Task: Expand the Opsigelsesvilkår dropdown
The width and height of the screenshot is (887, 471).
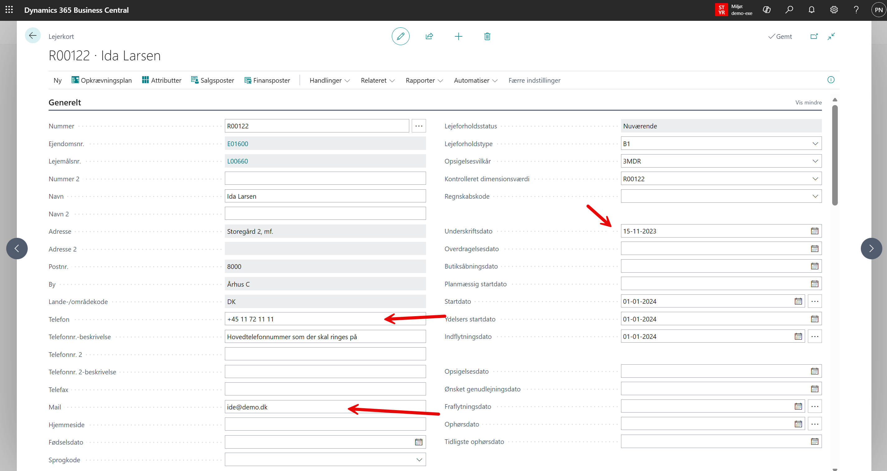Action: pyautogui.click(x=815, y=161)
